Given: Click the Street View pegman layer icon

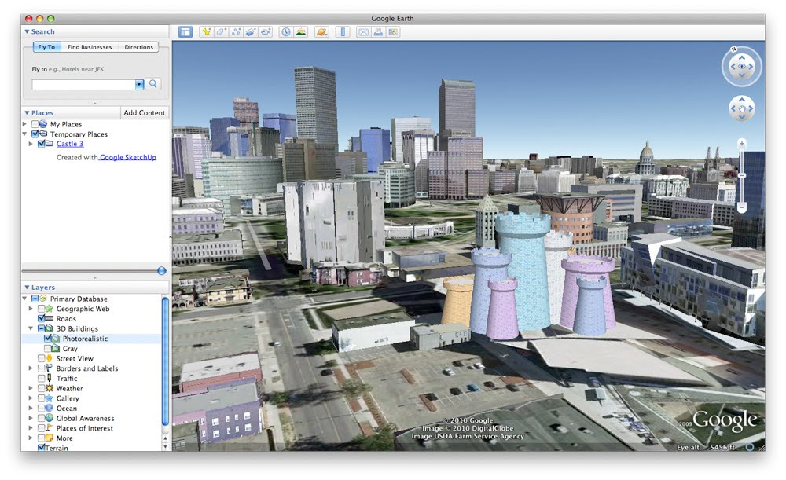Looking at the screenshot, I should point(49,358).
